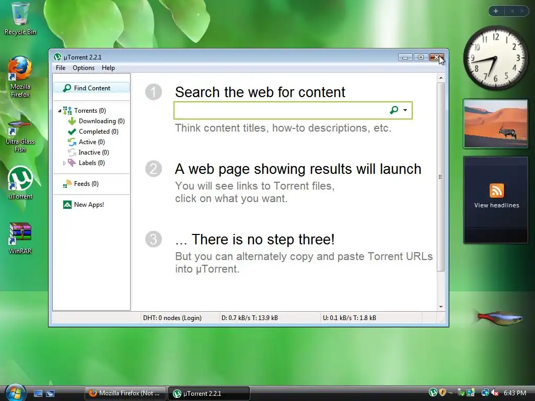Image resolution: width=535 pixels, height=401 pixels.
Task: Open New Apps! text entry
Action: coord(89,205)
